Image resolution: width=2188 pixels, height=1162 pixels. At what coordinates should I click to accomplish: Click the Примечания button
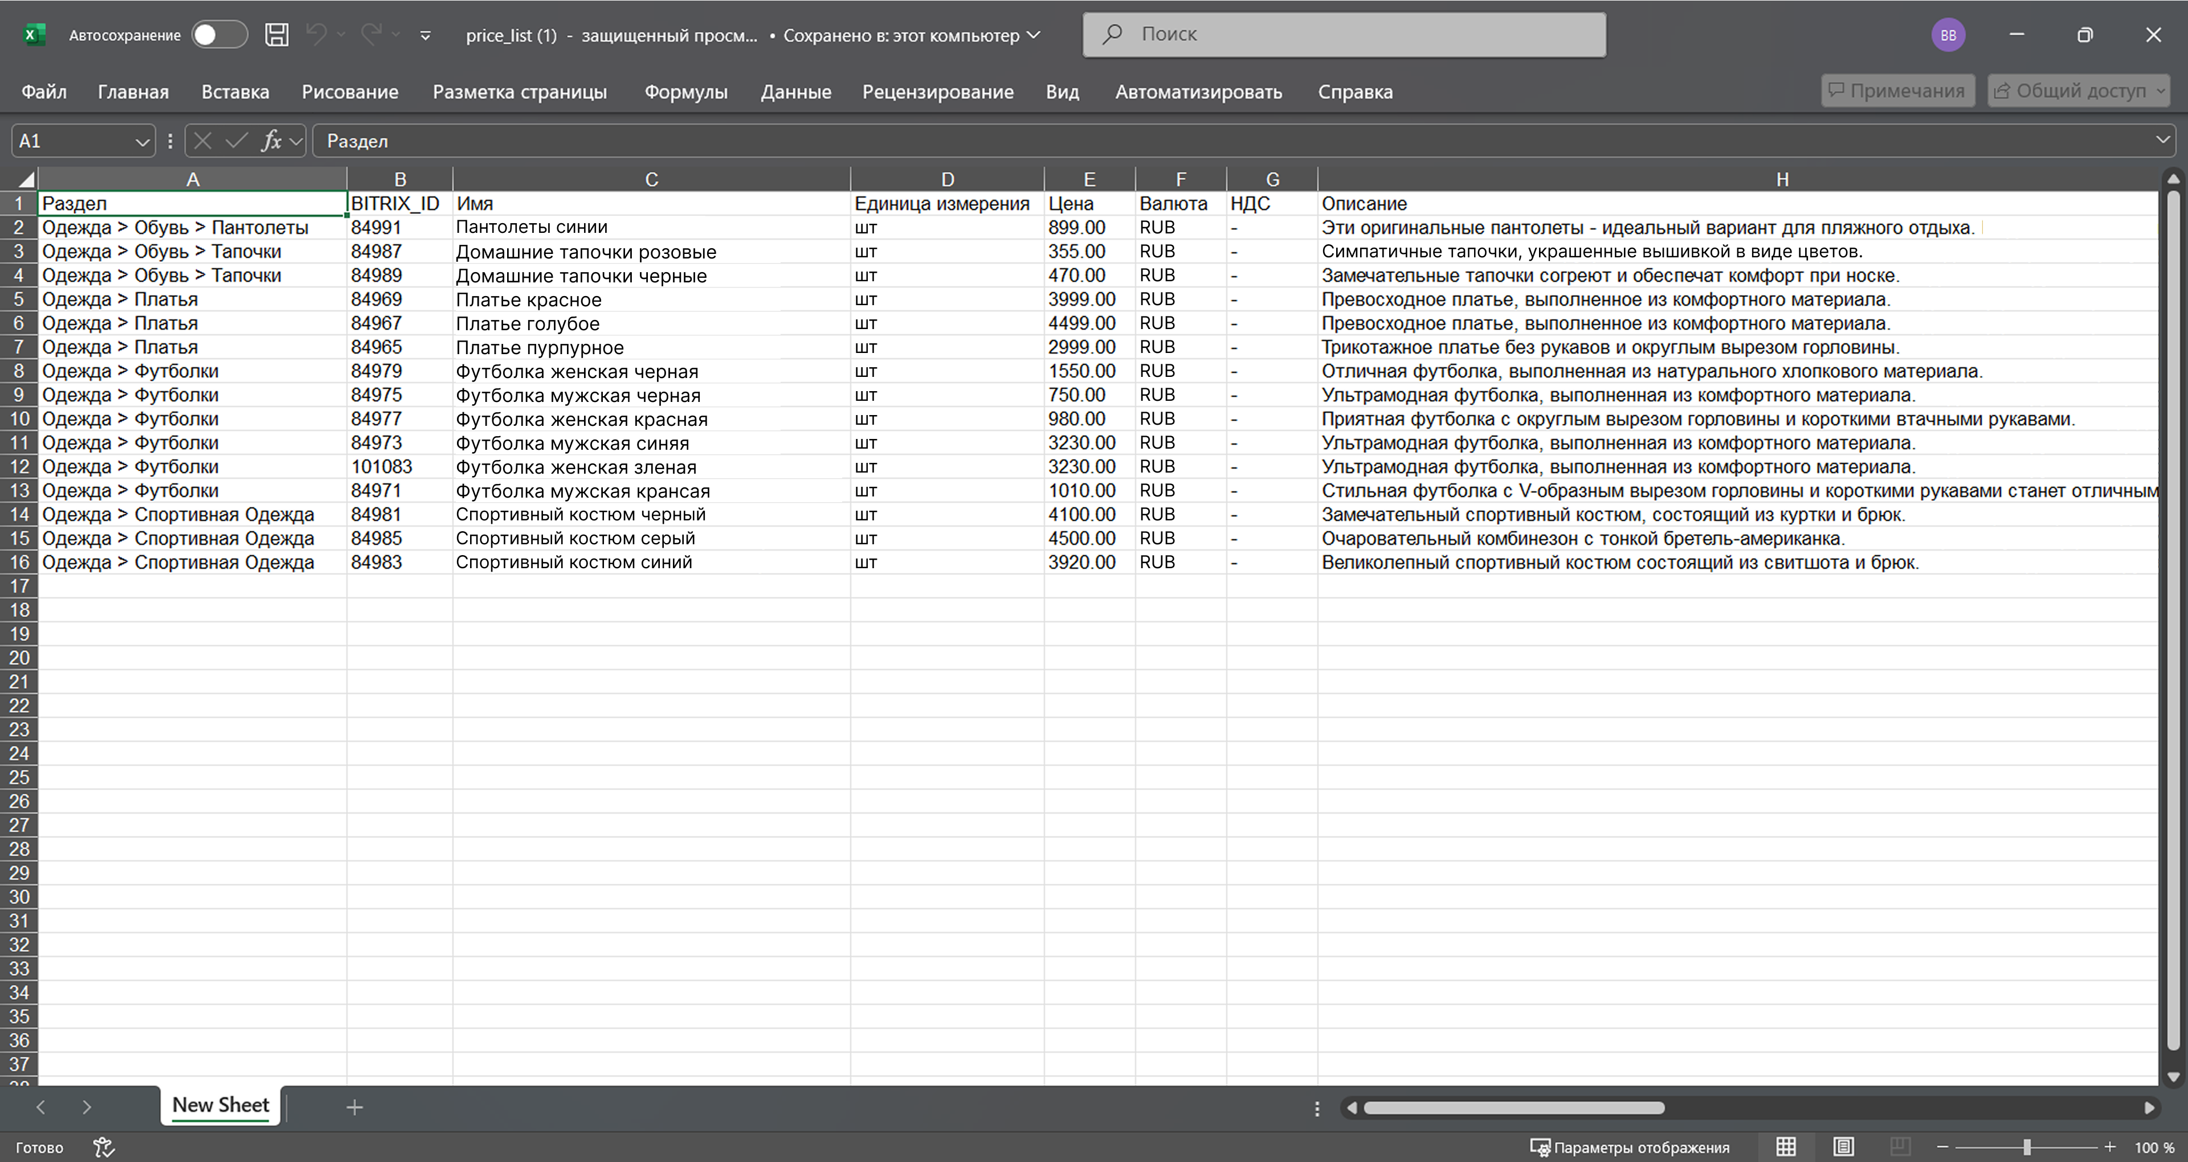pos(1897,91)
